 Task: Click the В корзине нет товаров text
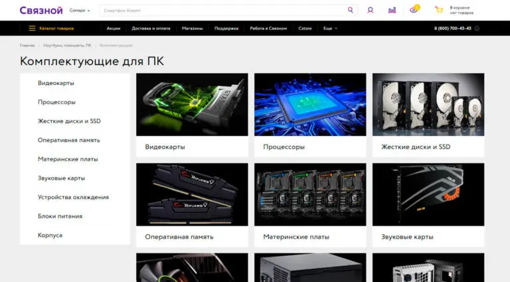[x=462, y=11]
